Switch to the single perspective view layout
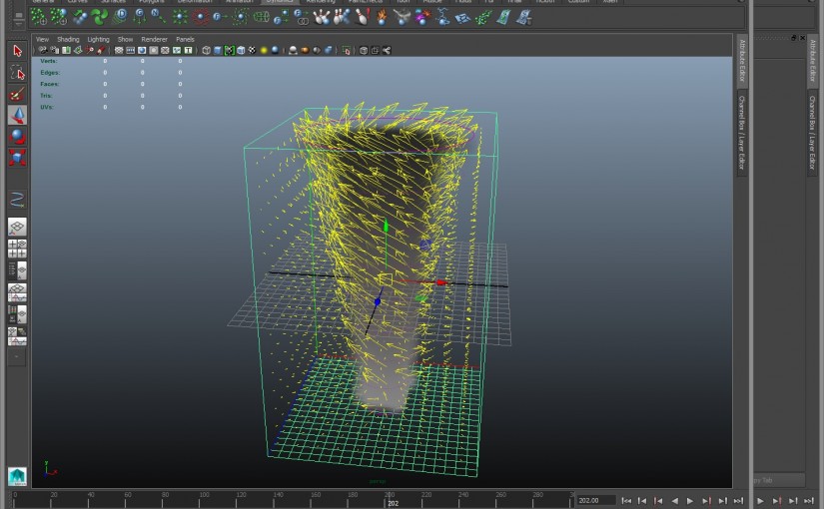The height and width of the screenshot is (509, 824). 17,227
